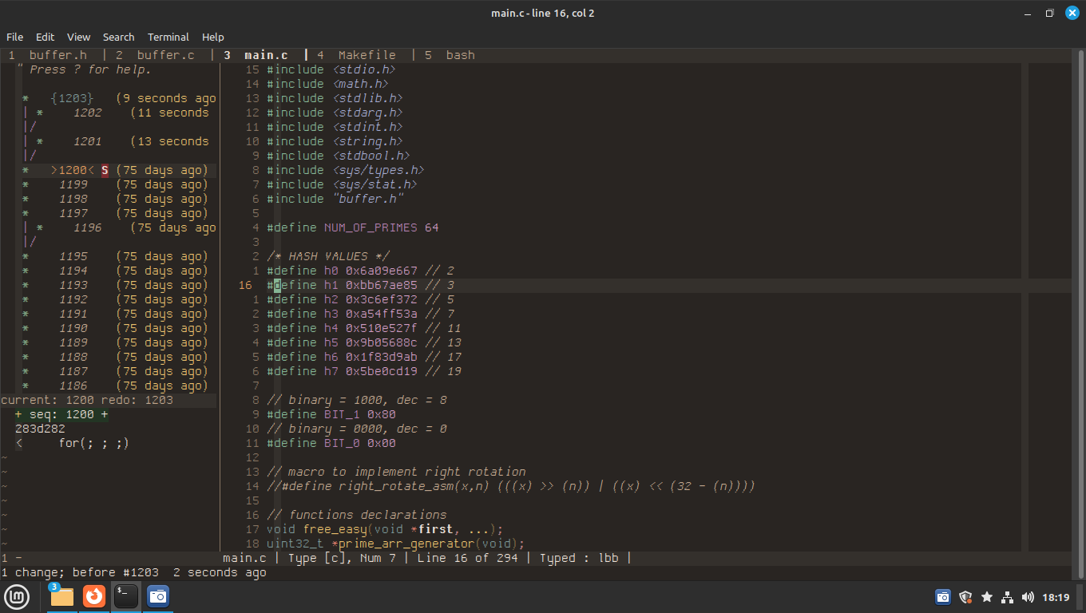Click the volume icon in system tray

tap(1028, 597)
